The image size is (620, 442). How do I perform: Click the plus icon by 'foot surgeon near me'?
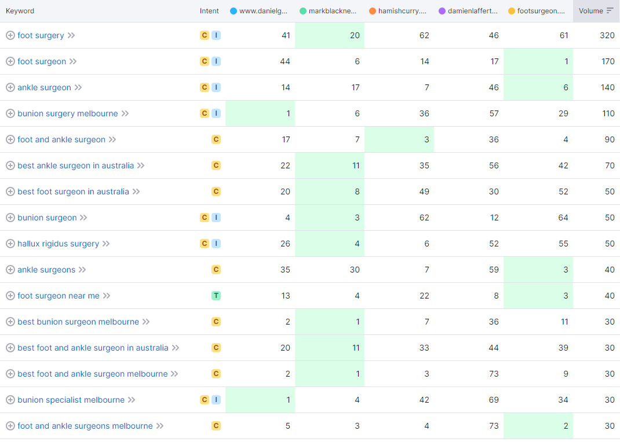pyautogui.click(x=10, y=296)
